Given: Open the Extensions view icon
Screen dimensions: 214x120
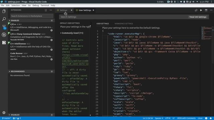Looking at the screenshot, I should pos(4,43).
